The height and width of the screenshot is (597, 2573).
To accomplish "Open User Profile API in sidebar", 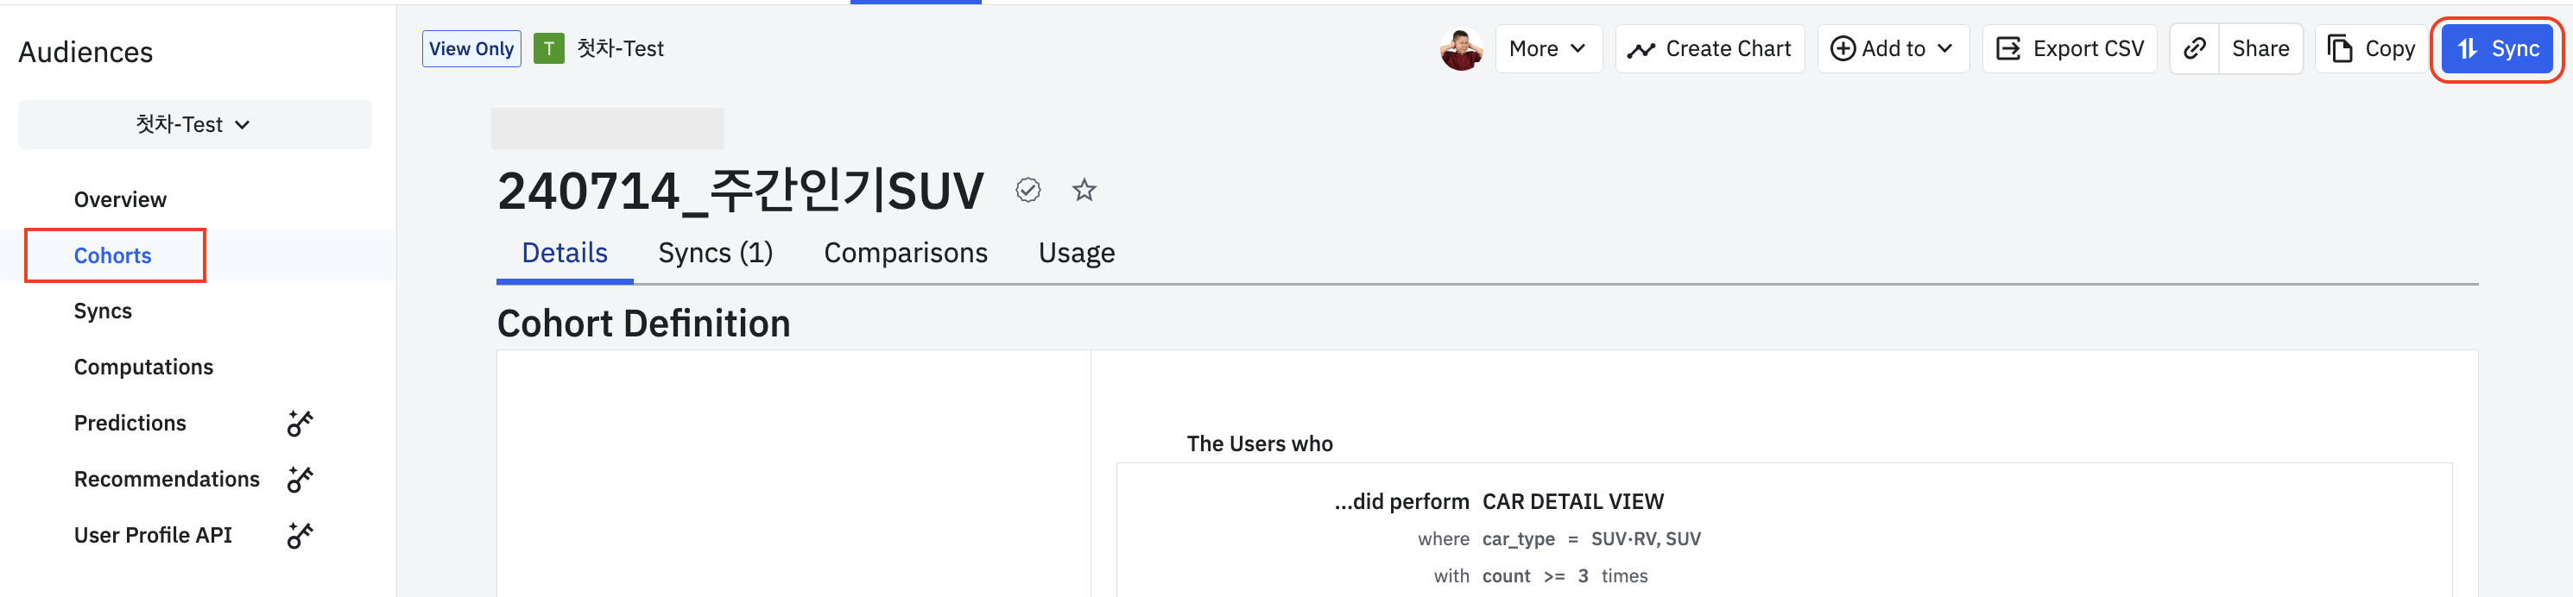I will [153, 535].
